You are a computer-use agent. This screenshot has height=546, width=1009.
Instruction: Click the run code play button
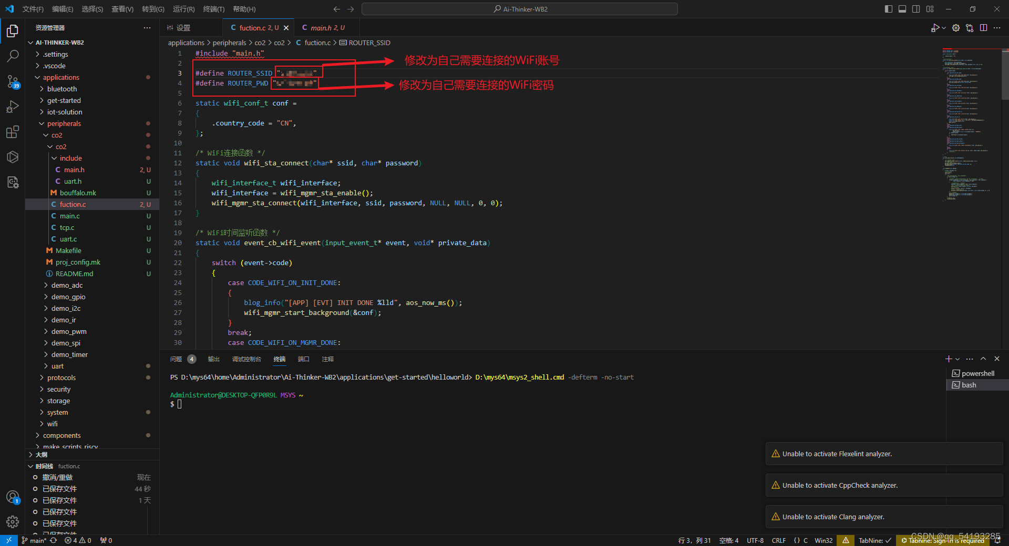click(935, 28)
